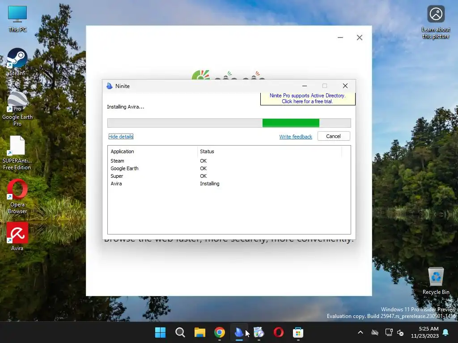Open the notification bell
The width and height of the screenshot is (458, 343).
pos(446,332)
